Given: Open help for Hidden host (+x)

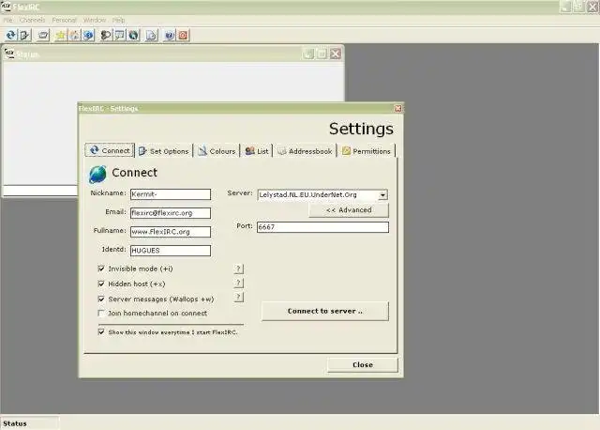Looking at the screenshot, I should (x=238, y=283).
